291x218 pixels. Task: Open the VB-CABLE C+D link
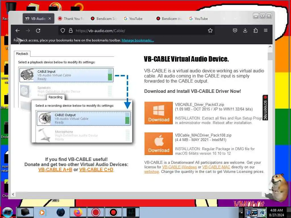[x=96, y=170]
